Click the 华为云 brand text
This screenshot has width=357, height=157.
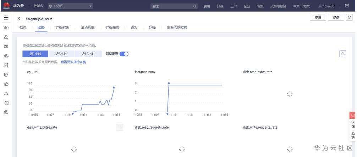pos(18,6)
